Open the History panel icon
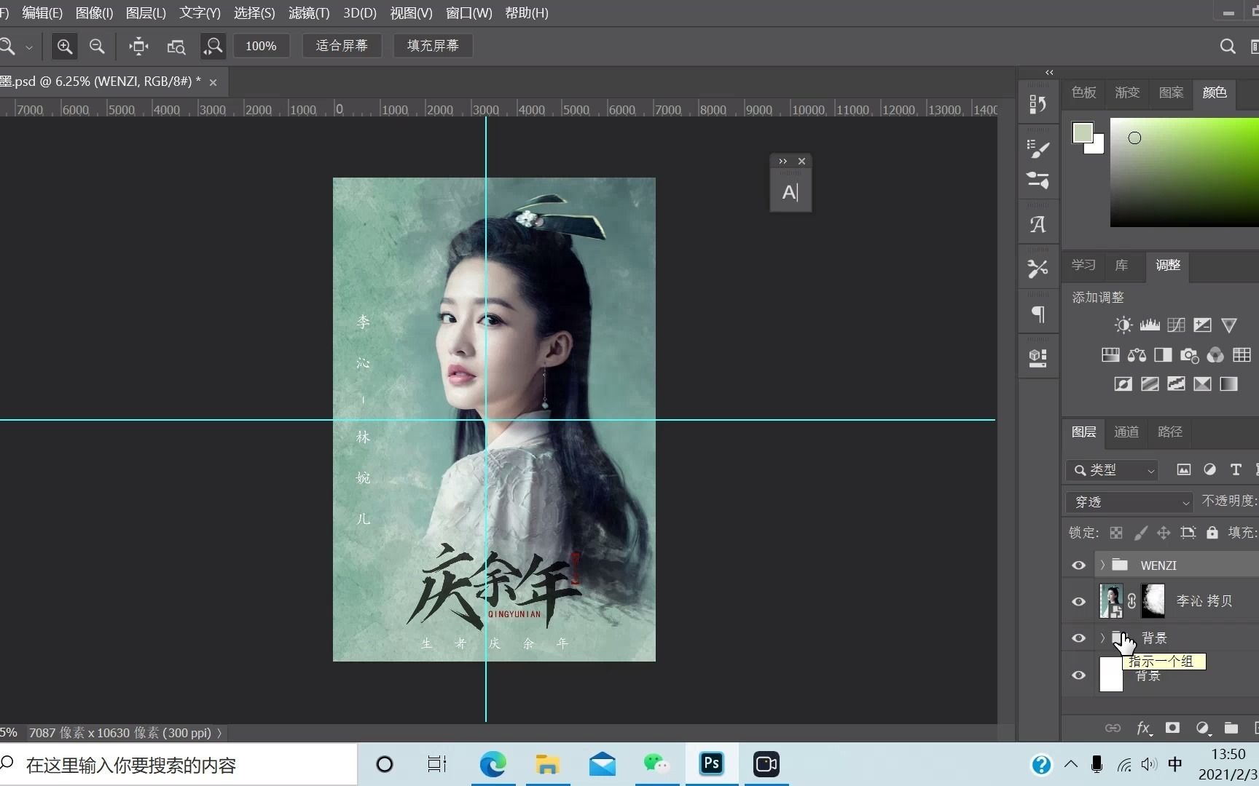1259x786 pixels. coord(1038,105)
